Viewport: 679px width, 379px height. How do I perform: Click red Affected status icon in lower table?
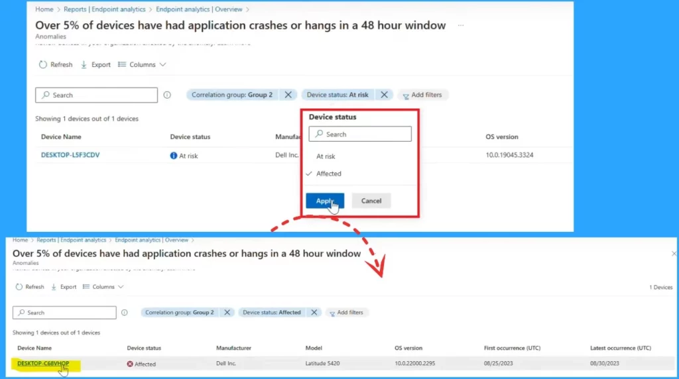[130, 364]
